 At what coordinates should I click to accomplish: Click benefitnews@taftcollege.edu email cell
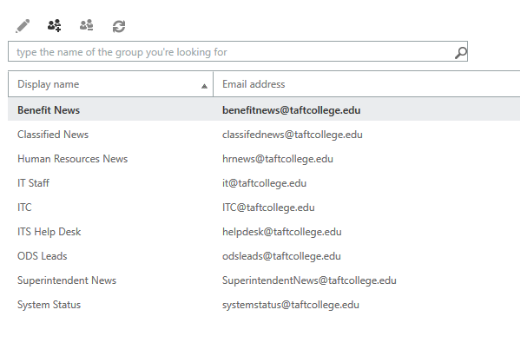(291, 110)
